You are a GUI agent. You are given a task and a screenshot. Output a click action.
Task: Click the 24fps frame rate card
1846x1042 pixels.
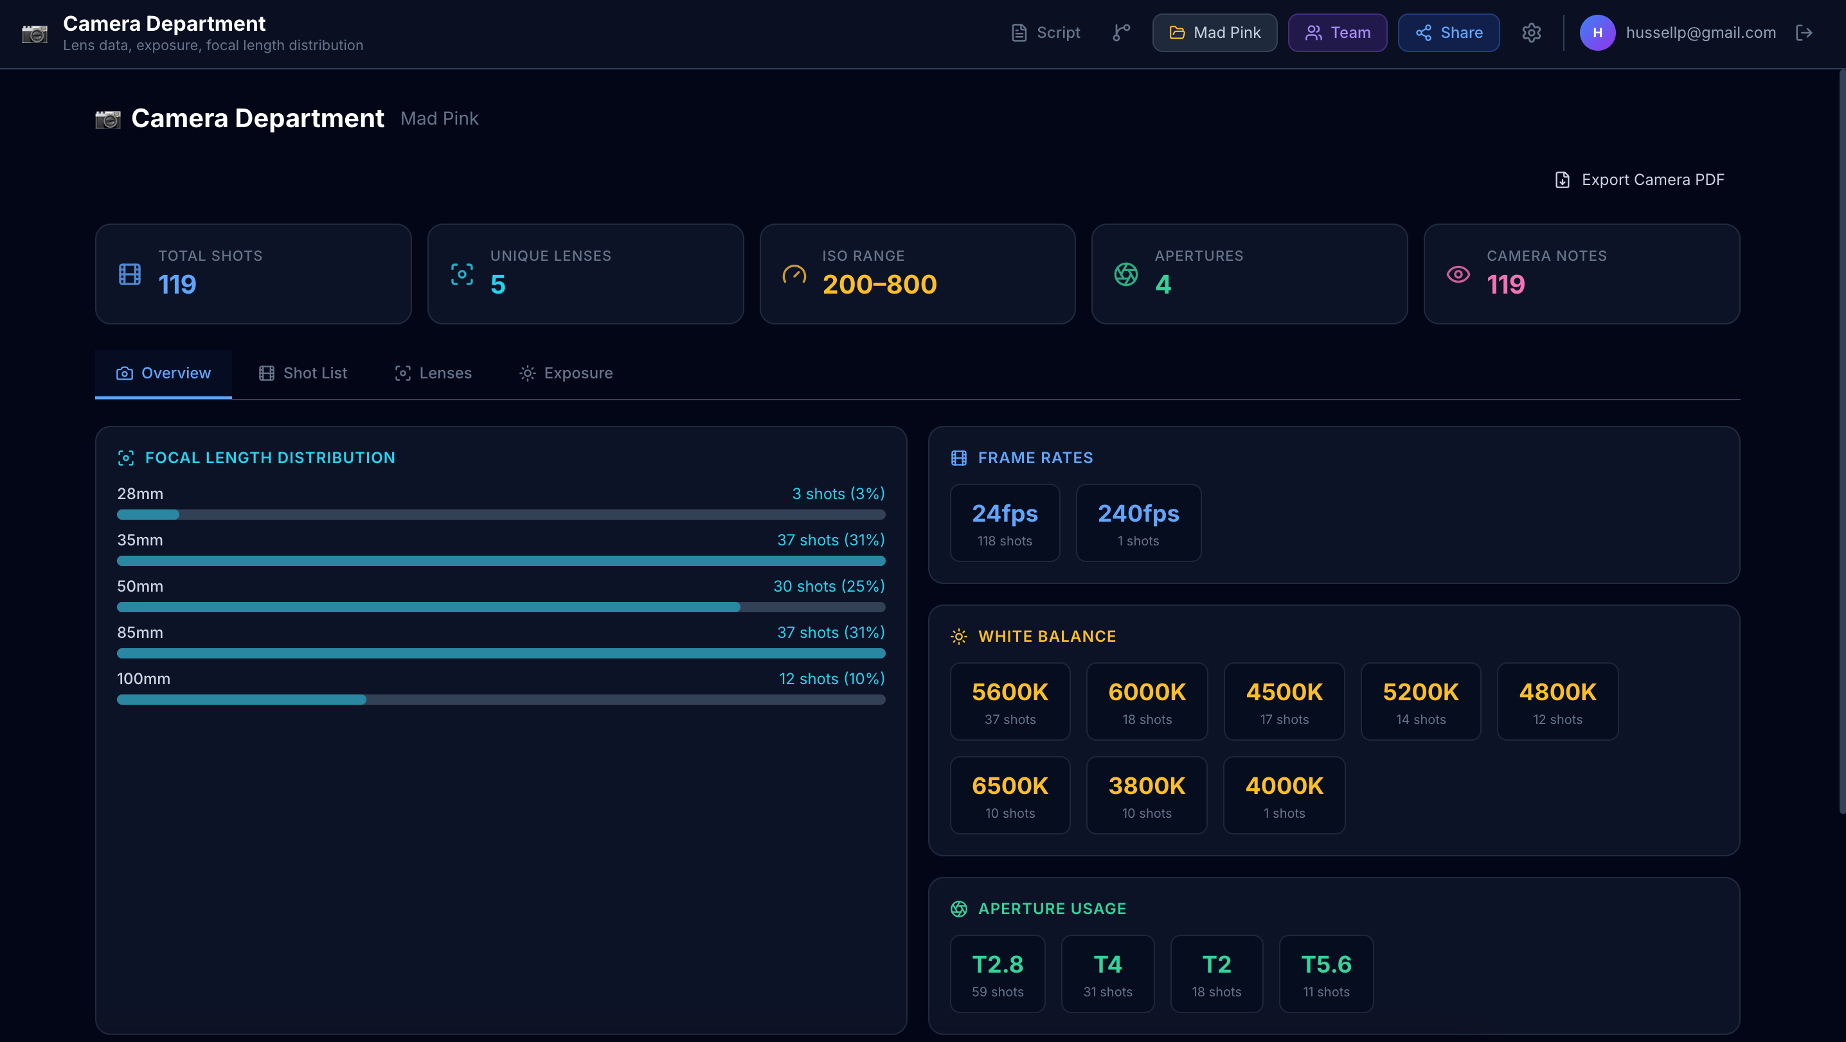1005,523
